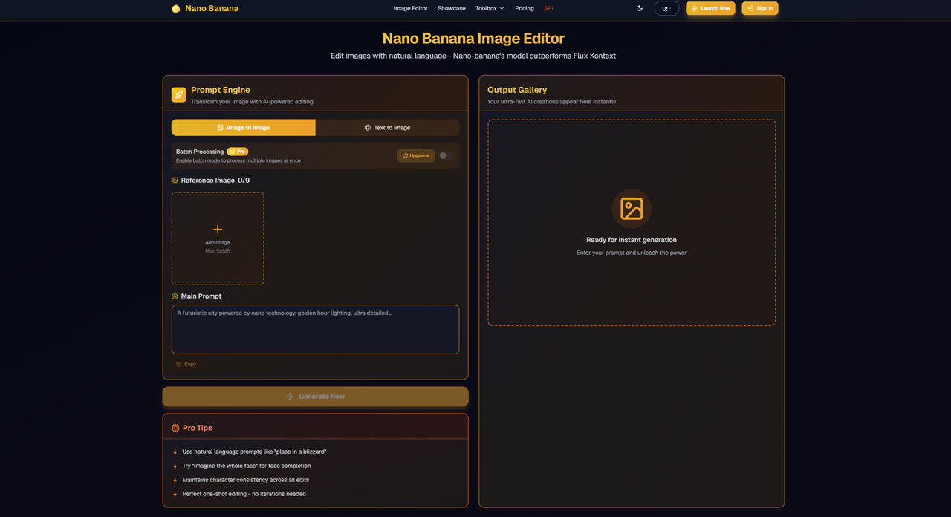Click the Nano Banana logo icon
The image size is (951, 517).
[175, 9]
